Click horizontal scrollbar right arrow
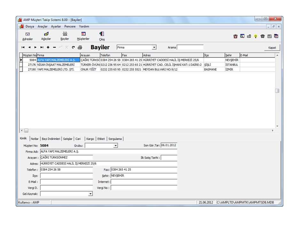 (x=272, y=130)
